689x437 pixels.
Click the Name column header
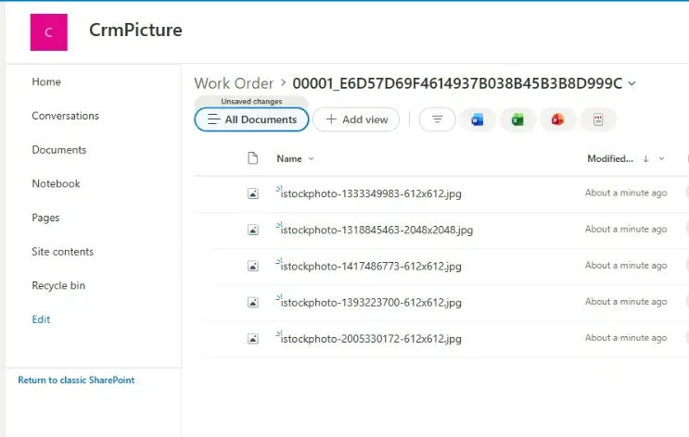coord(289,159)
